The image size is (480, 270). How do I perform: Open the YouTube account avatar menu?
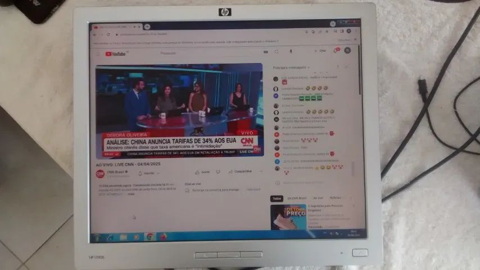[x=347, y=50]
